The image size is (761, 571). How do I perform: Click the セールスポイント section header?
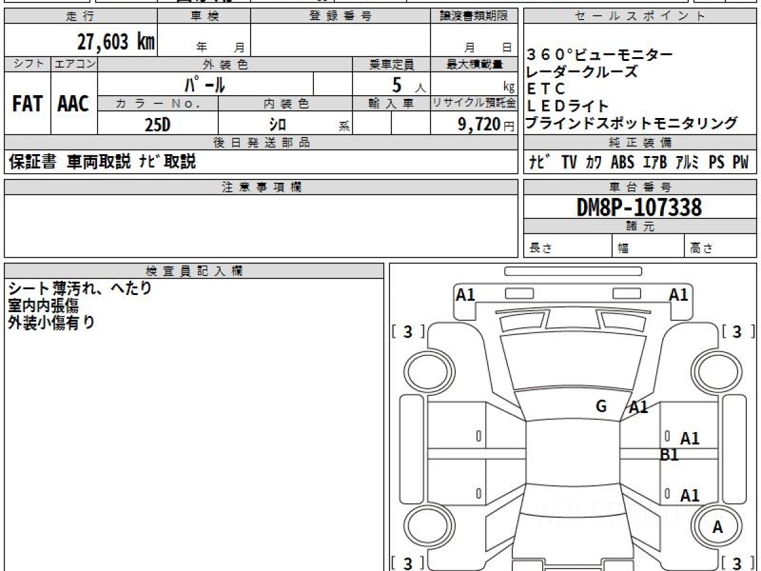click(640, 16)
